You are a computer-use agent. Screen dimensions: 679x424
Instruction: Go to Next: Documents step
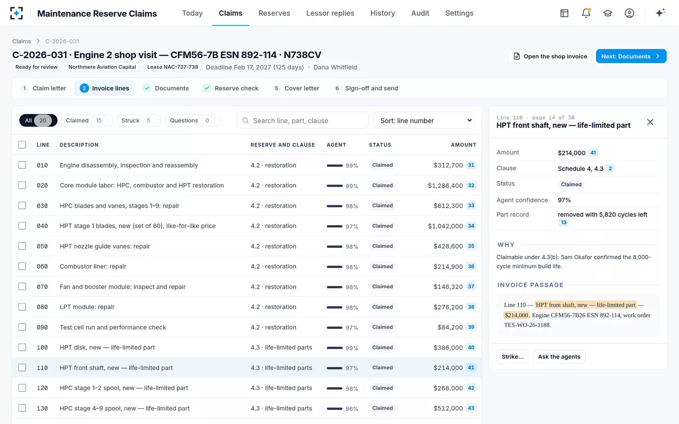coord(631,56)
